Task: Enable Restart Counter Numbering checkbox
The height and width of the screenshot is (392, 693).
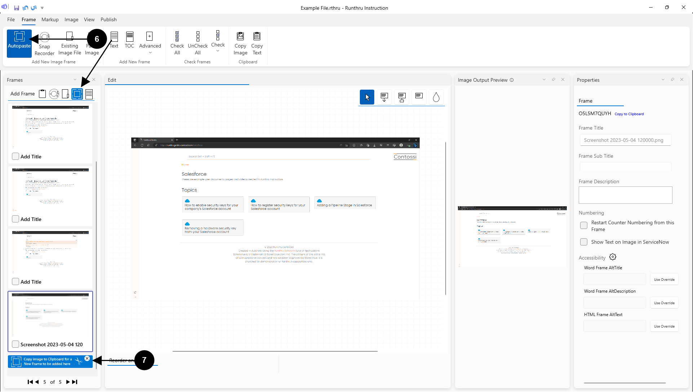Action: tap(584, 226)
